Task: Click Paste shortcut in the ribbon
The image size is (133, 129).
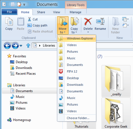Action: pyautogui.click(x=40, y=31)
